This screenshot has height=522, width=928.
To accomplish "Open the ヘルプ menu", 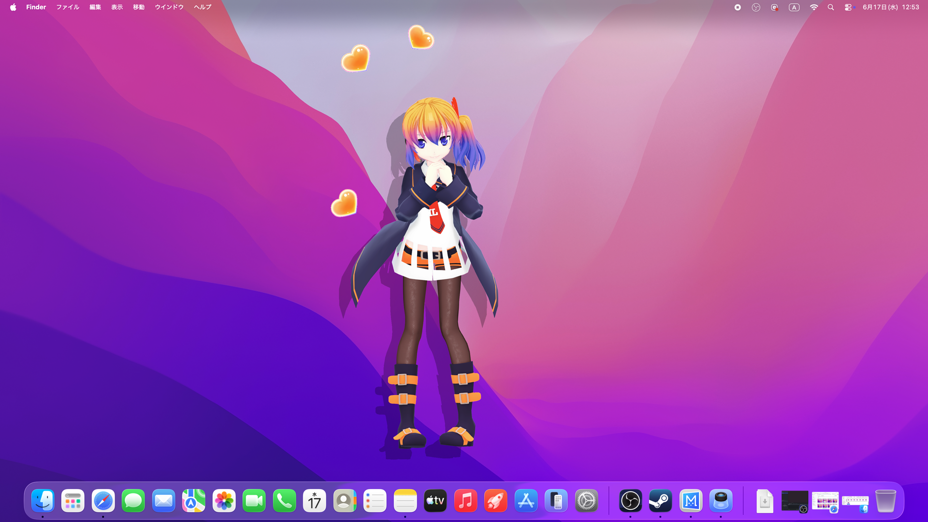I will point(203,7).
